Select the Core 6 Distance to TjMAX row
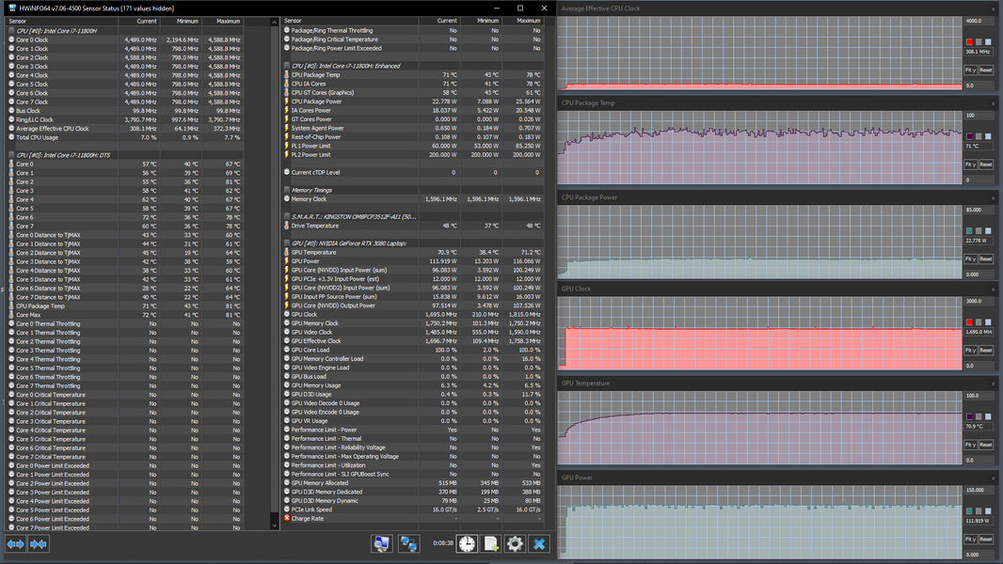Viewport: 1003px width, 564px height. click(125, 288)
